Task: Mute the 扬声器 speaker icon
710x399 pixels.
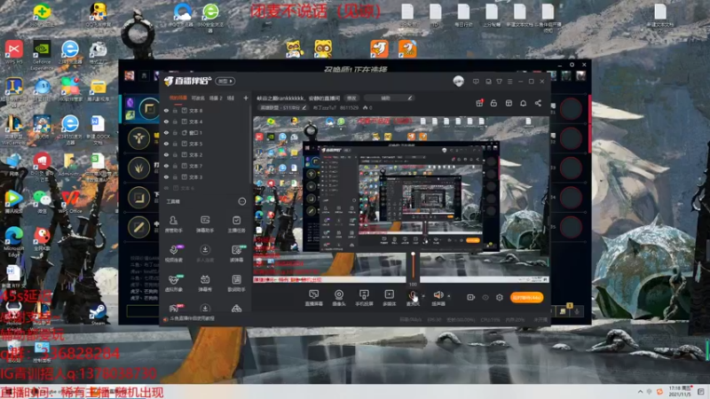Action: click(x=438, y=295)
